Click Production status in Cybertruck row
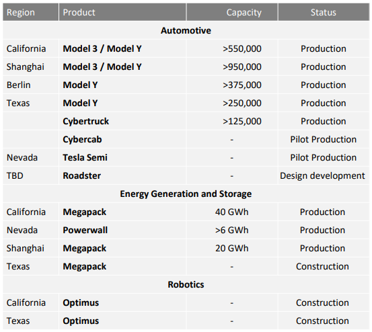The height and width of the screenshot is (332, 372). pos(323,122)
